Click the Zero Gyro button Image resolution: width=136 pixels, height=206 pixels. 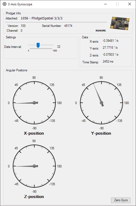coord(121,200)
